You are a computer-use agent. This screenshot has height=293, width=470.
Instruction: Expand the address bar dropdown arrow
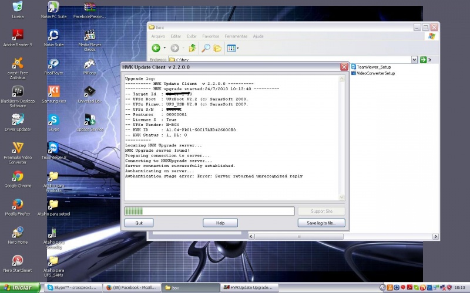point(414,60)
